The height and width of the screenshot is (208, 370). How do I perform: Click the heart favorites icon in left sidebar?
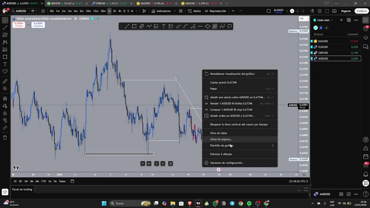[5, 71]
